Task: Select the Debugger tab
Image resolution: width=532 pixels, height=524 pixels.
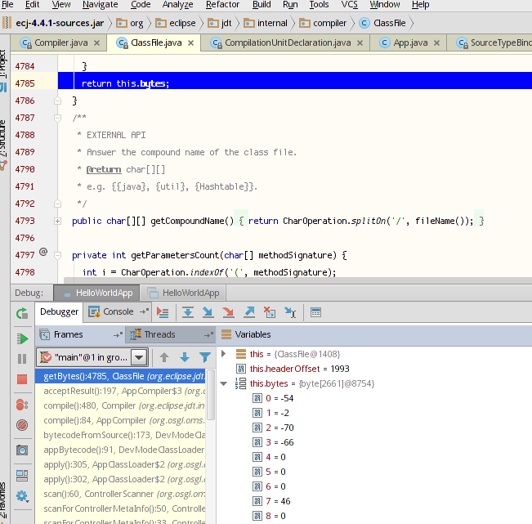Action: (x=59, y=312)
